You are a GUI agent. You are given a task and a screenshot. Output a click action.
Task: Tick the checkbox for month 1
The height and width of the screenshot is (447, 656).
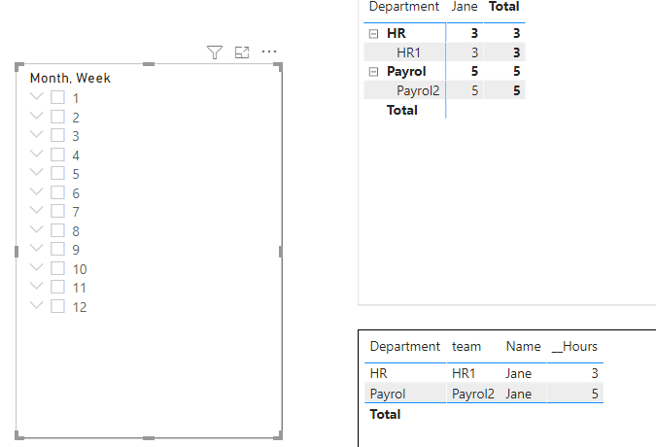click(x=57, y=97)
